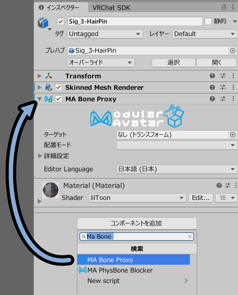Click the Edit... shader button
The image size is (238, 295).
coord(201,198)
